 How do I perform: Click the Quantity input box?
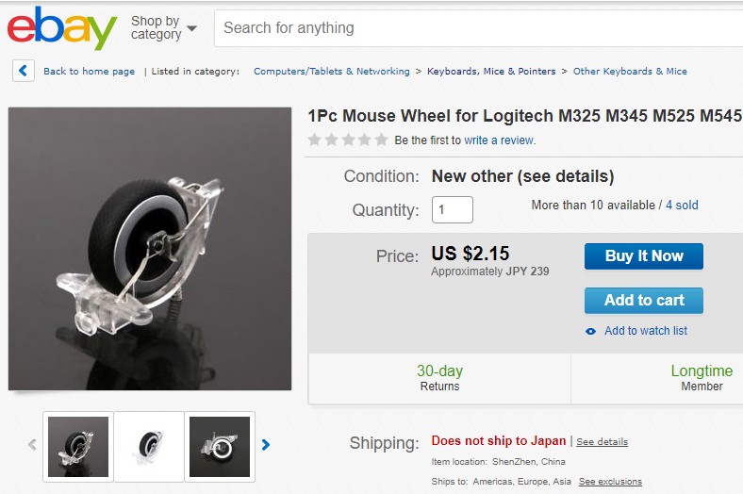453,209
